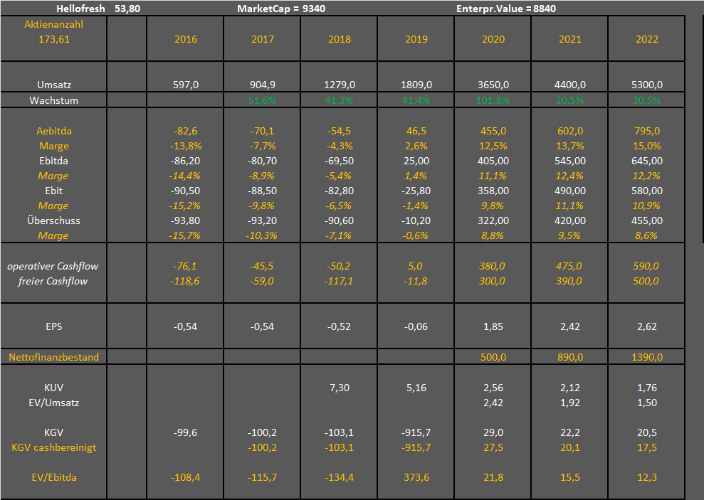Select growth value 101,8%
The width and height of the screenshot is (704, 500).
493,100
